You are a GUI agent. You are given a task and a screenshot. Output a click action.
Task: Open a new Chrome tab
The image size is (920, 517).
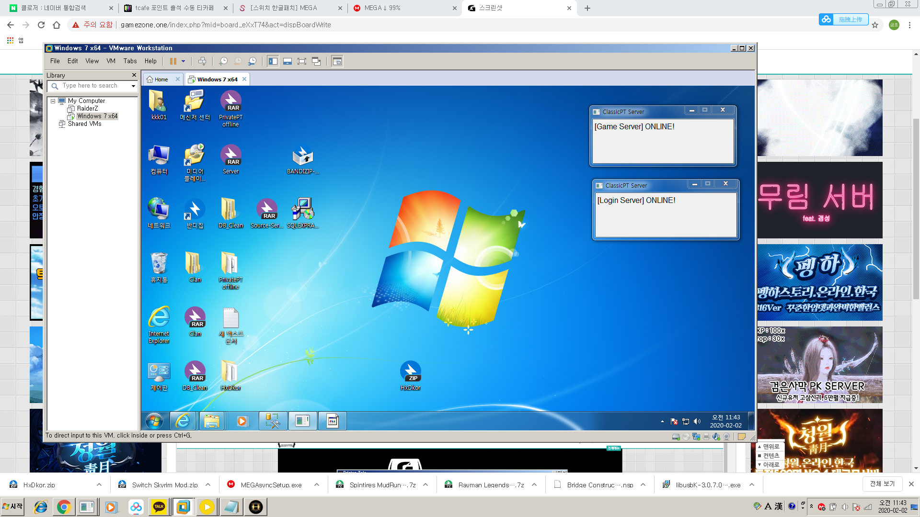click(x=587, y=8)
